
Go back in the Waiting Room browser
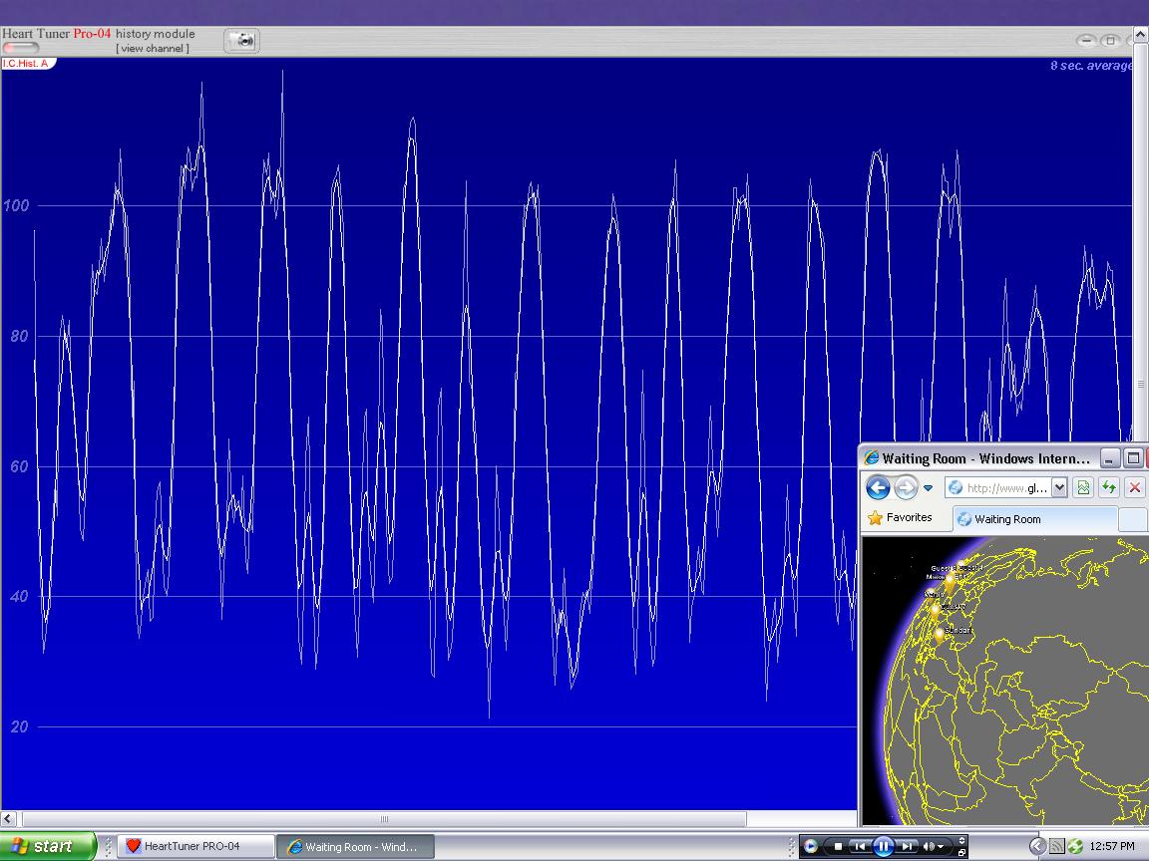(x=878, y=487)
